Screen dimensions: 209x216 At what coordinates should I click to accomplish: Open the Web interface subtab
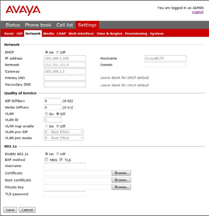pyautogui.click(x=81, y=34)
